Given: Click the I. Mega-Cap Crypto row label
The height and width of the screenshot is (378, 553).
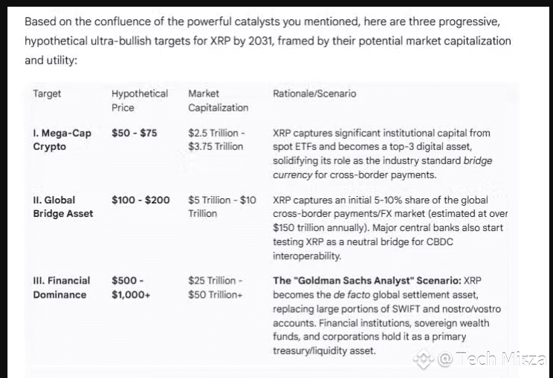Looking at the screenshot, I should [62, 140].
